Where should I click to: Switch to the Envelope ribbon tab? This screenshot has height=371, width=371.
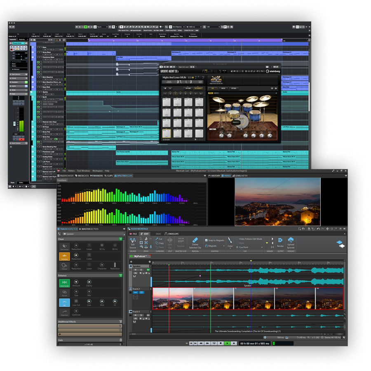[172, 233]
